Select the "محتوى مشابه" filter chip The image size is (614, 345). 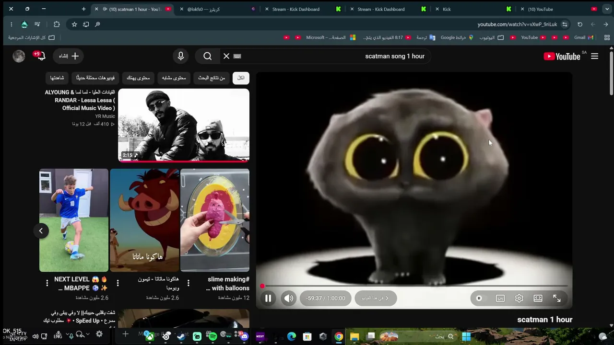pyautogui.click(x=174, y=78)
